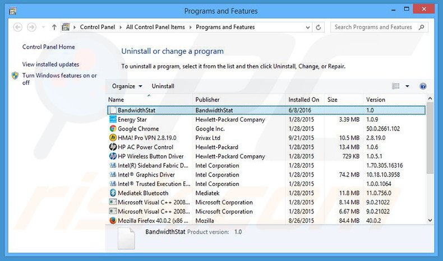Click Programs and Features breadcrumb

(225, 27)
